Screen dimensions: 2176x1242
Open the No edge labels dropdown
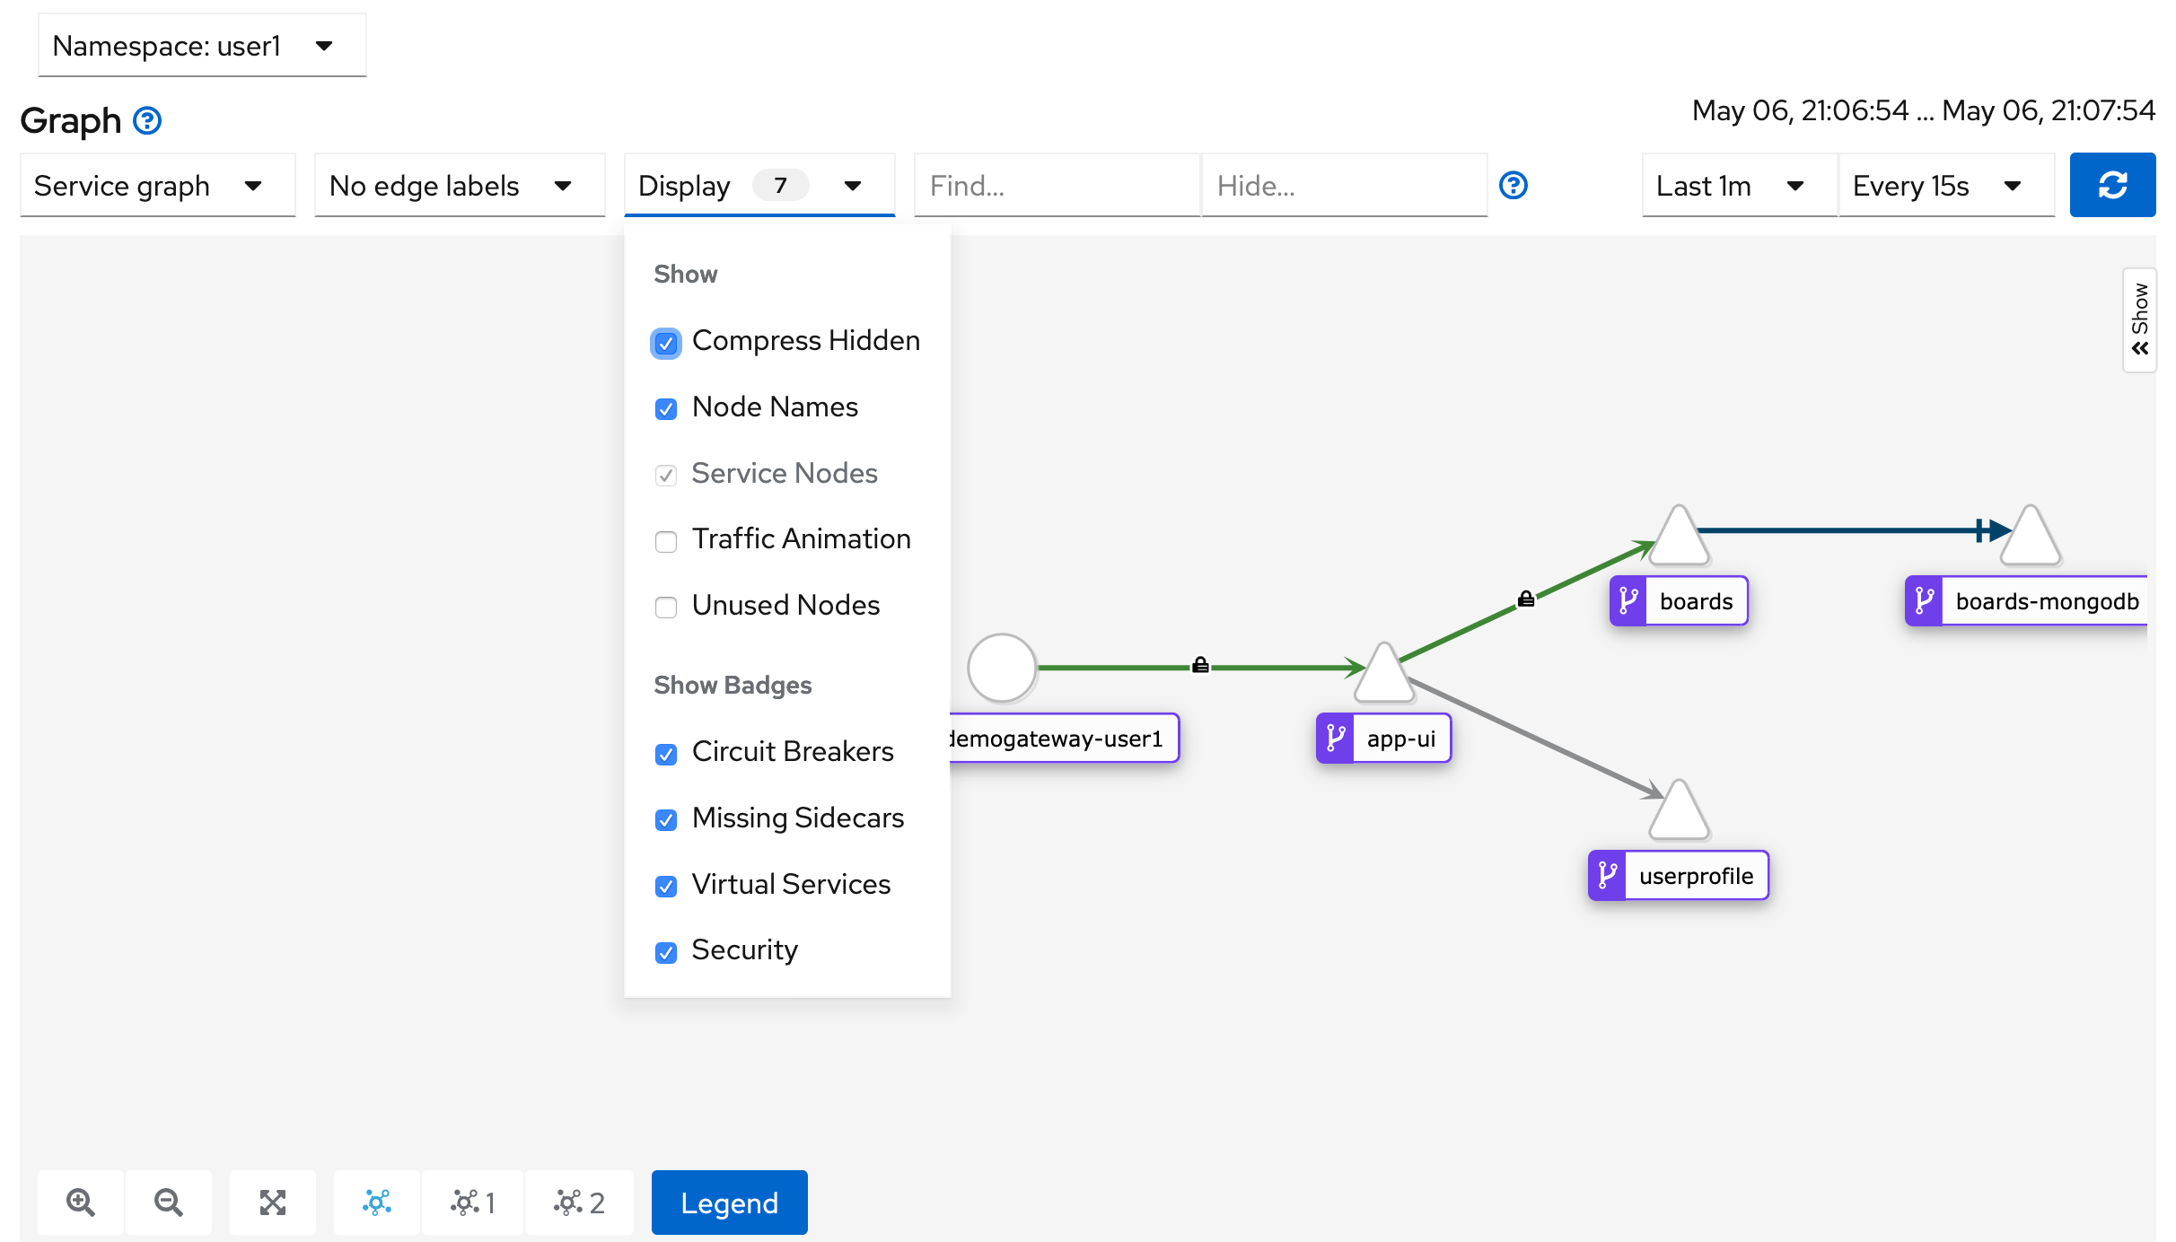460,186
